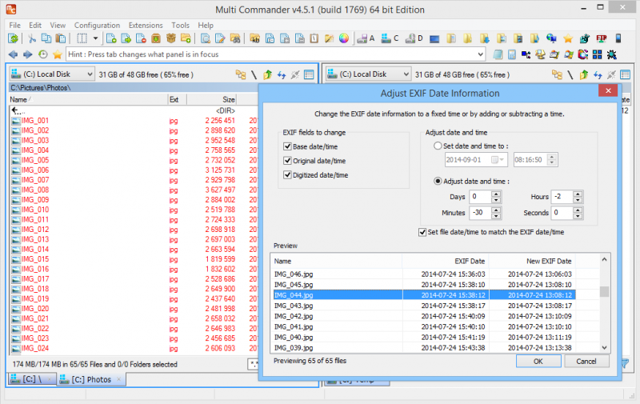
Task: Click the drive A floppy icon
Action: tap(366, 38)
